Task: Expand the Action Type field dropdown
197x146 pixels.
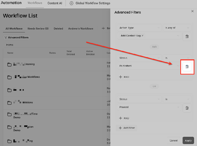Action: coord(140,28)
